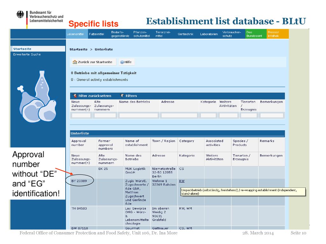Click the former approval number EK 25
Screen dimensions: 326x244
point(103,169)
